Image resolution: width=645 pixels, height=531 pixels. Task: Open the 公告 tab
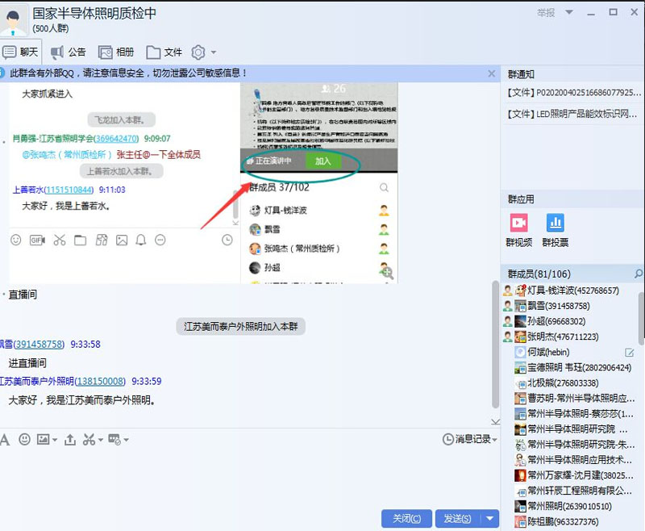(69, 52)
